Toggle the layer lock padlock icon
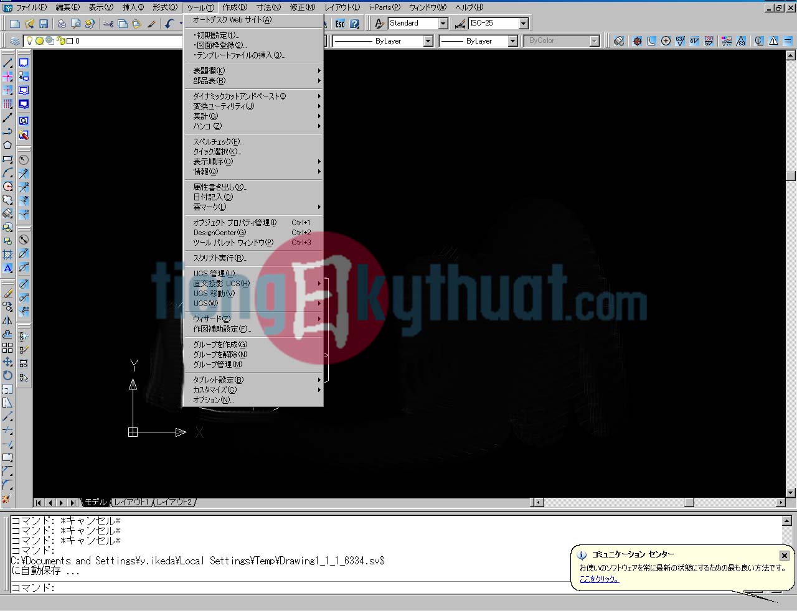Screen dimensions: 797x611 [60, 41]
